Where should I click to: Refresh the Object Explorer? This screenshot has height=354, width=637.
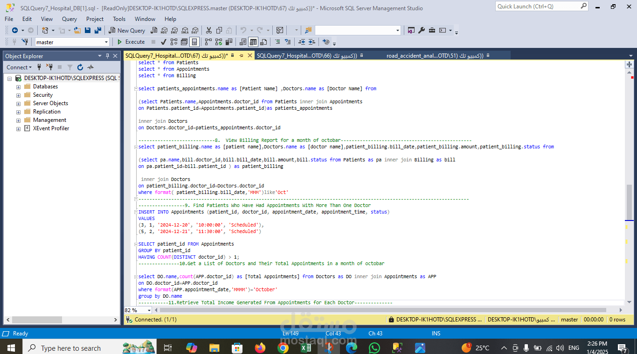80,67
